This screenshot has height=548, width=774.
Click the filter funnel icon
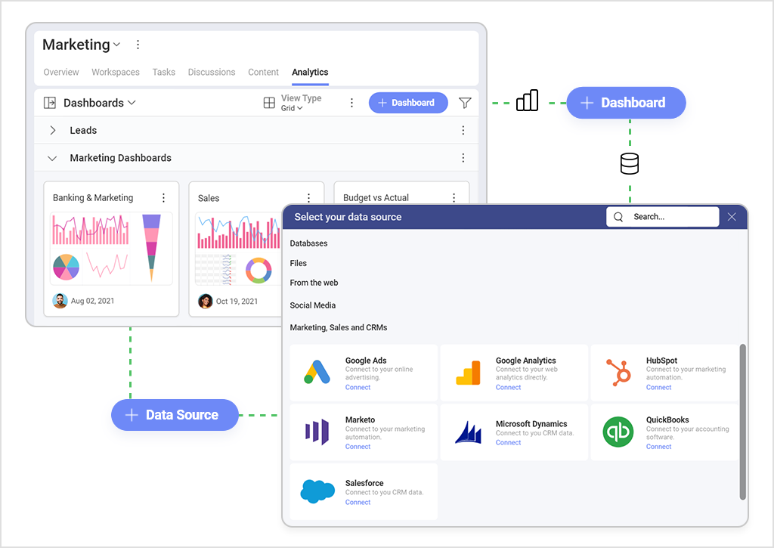(465, 103)
